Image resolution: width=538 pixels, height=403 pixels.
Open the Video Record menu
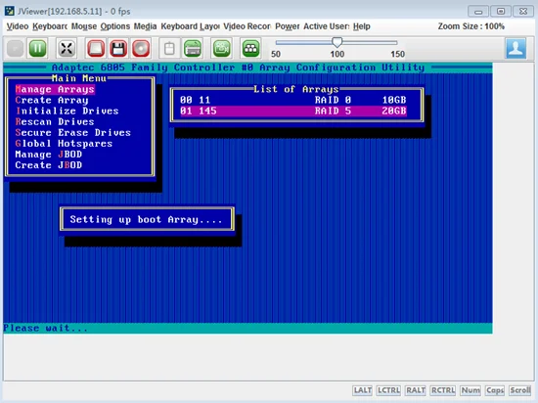pyautogui.click(x=247, y=26)
